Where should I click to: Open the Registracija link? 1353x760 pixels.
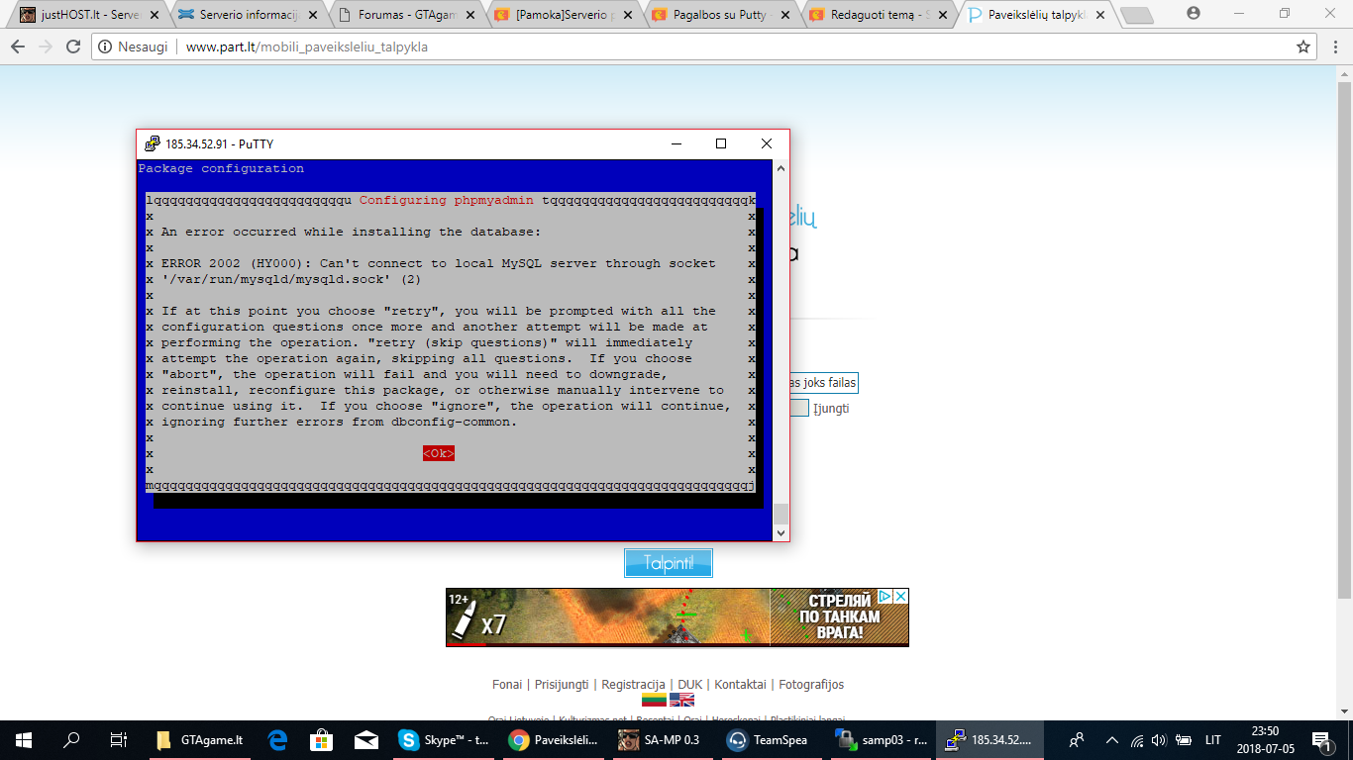(633, 684)
